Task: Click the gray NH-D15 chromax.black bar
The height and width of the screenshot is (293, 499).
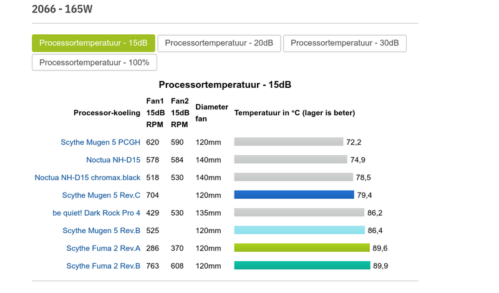Action: point(293,177)
